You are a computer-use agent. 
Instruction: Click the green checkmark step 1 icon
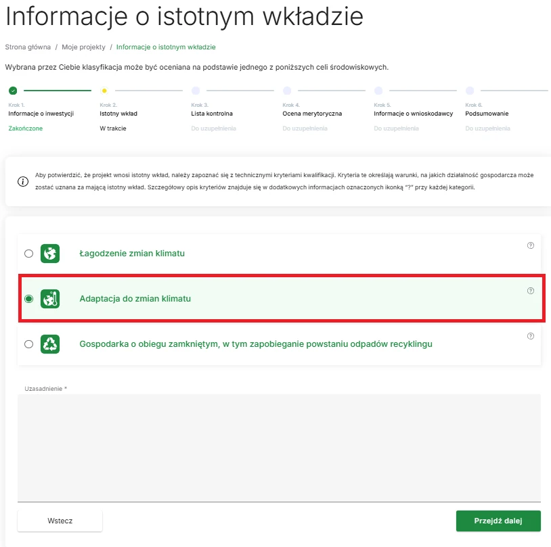click(12, 90)
